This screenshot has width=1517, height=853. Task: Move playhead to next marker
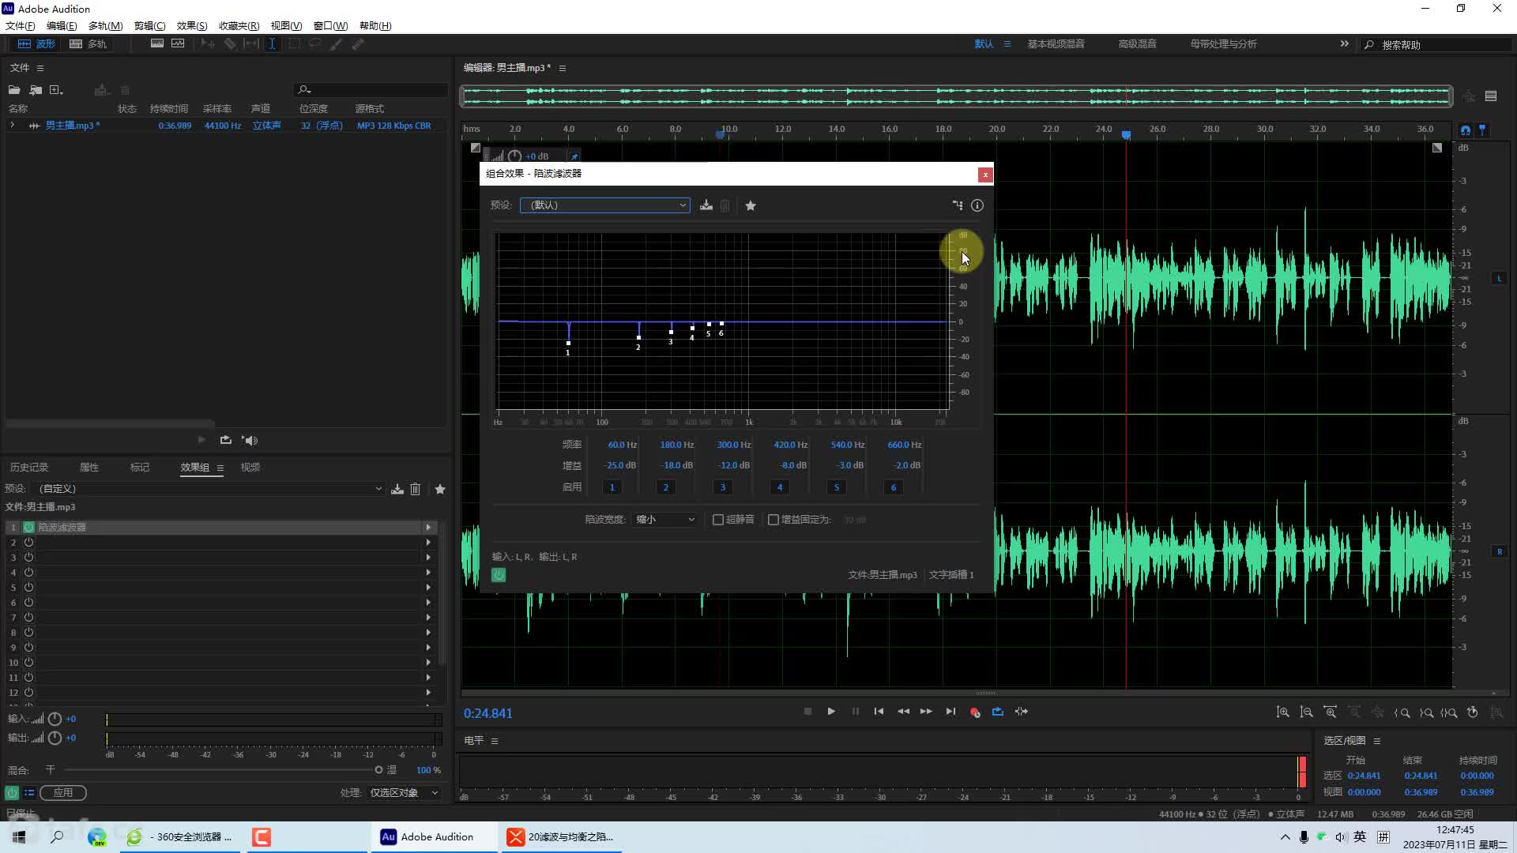[x=950, y=712]
